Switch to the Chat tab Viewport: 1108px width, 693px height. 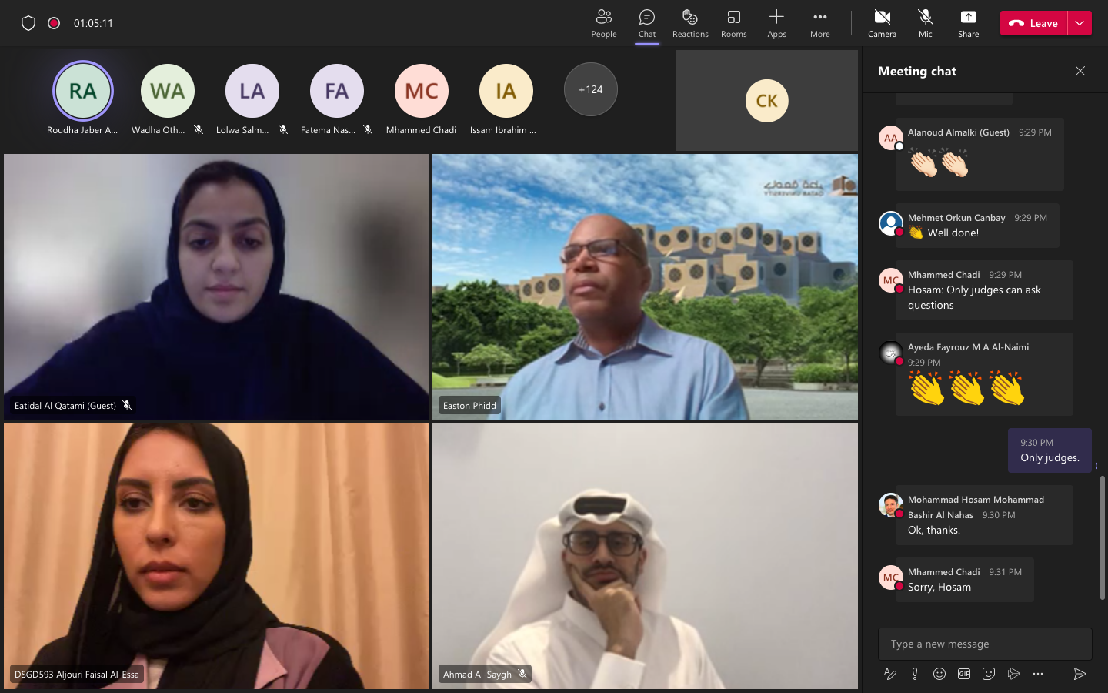647,23
